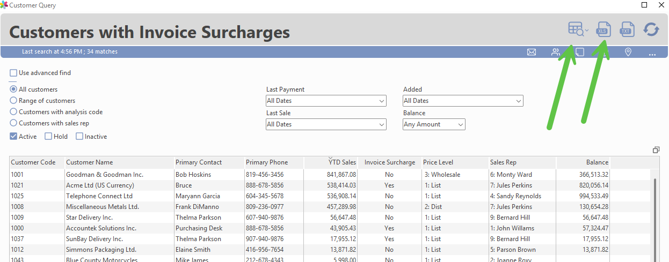Click contact Frank DiManno cell

209,207
